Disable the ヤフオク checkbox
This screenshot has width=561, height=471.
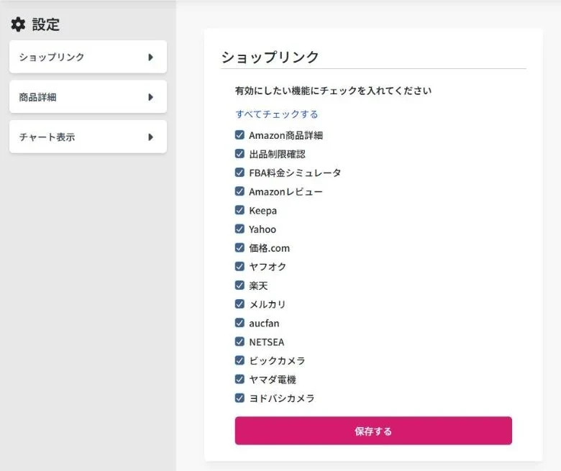tap(240, 267)
